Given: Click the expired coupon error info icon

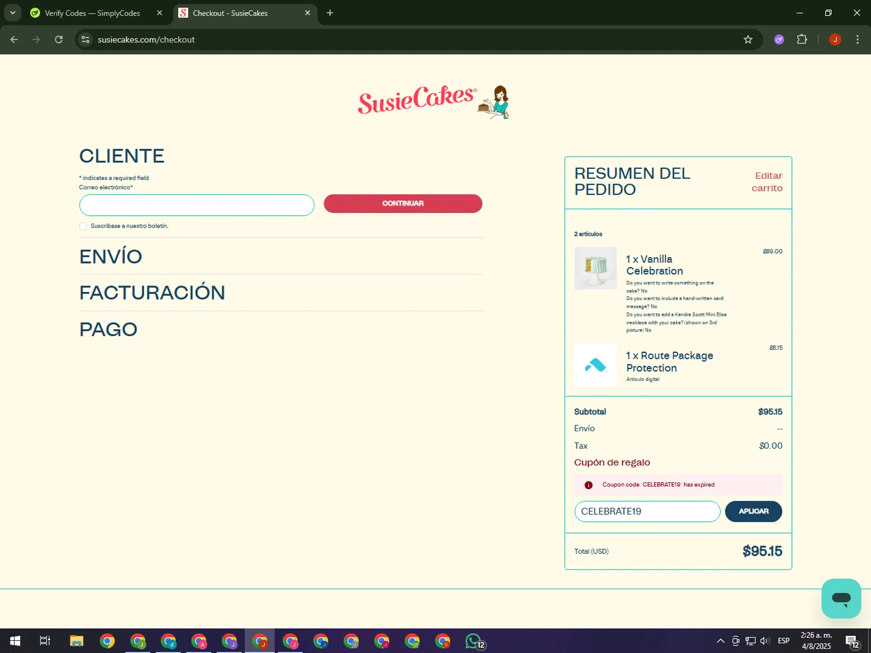Looking at the screenshot, I should click(588, 485).
